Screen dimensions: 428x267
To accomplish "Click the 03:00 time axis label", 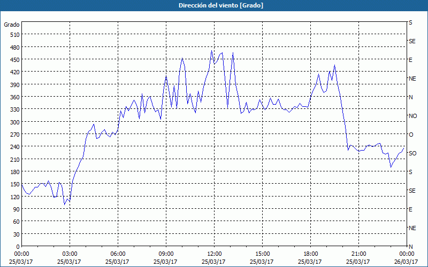I will [69, 254].
